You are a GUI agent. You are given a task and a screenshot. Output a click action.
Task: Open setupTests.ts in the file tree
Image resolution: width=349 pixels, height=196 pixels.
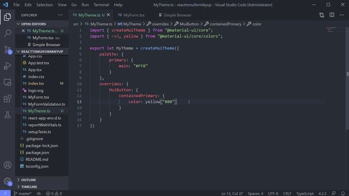[39, 132]
